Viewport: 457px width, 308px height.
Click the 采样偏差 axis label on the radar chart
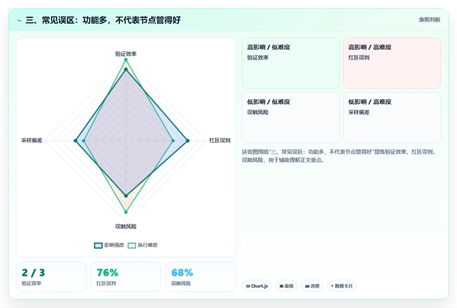coord(32,140)
